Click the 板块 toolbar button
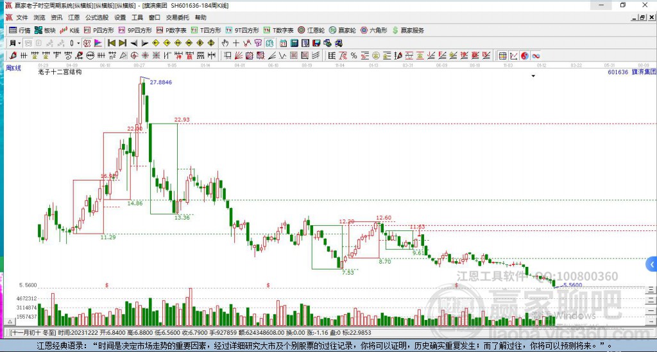This screenshot has height=352, width=657. coord(45,30)
